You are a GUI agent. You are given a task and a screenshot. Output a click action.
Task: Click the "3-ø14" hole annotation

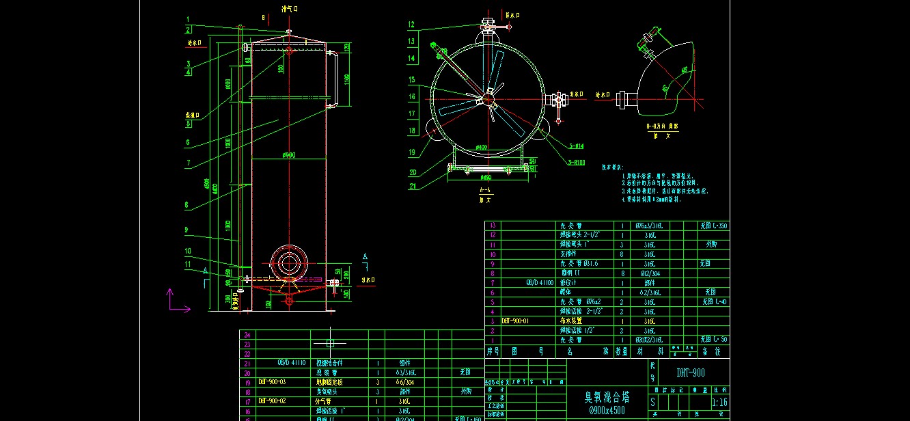coord(575,146)
